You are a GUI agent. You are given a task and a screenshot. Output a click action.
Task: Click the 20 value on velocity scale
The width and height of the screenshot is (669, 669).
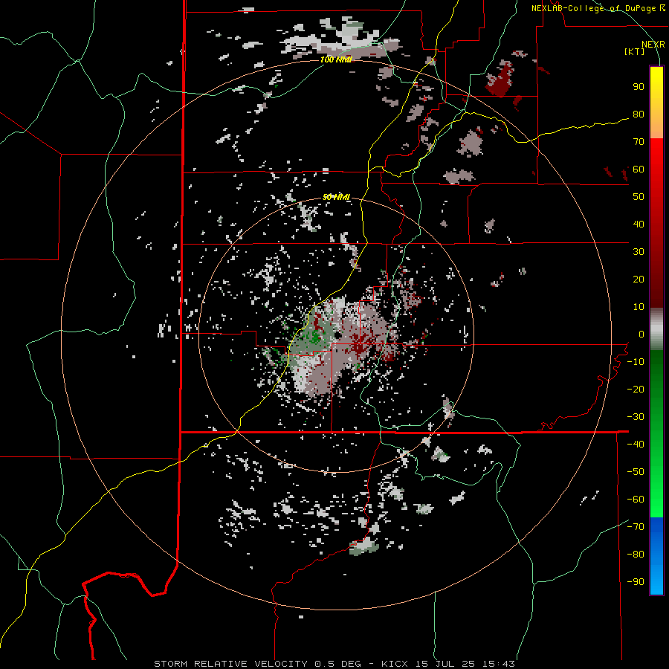[x=639, y=279]
